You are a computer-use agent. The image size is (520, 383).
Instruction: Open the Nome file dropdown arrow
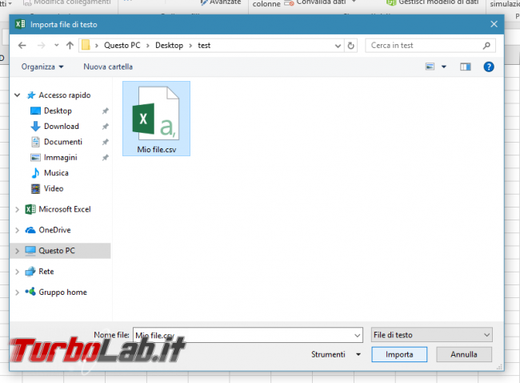(357, 335)
